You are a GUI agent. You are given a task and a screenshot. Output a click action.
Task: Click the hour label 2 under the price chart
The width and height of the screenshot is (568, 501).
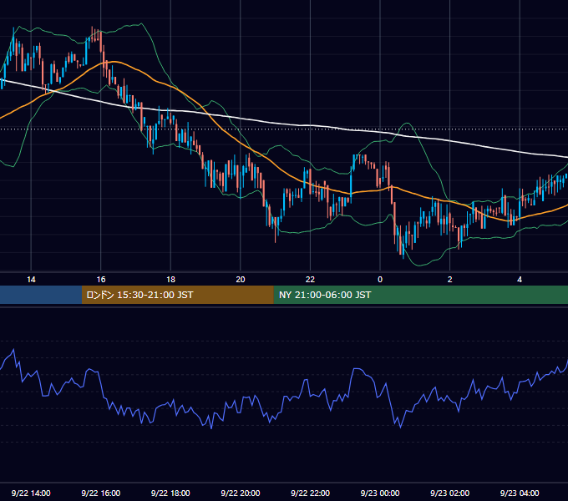tap(450, 279)
